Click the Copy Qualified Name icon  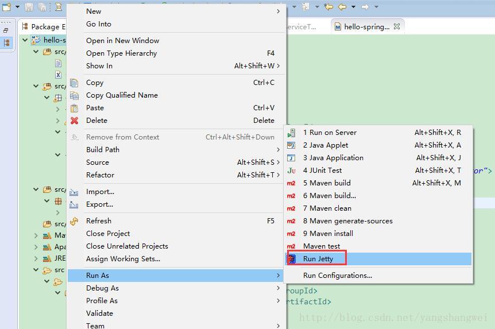click(74, 95)
